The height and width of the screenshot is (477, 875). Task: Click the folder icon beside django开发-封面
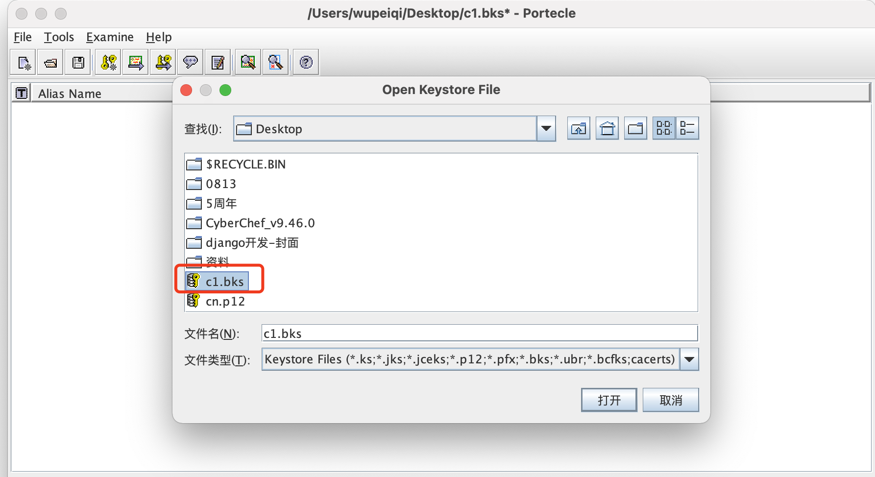click(x=194, y=242)
